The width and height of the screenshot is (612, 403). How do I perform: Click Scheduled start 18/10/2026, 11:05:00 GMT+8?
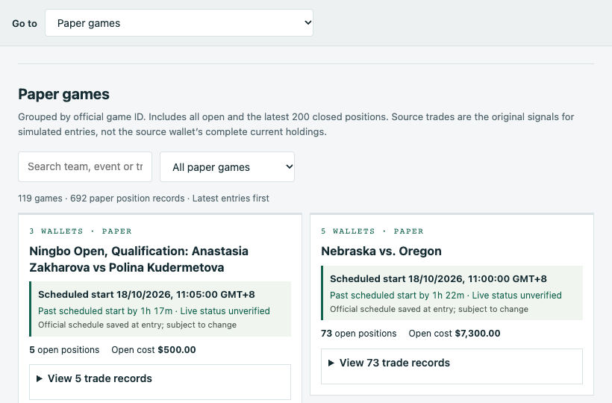pos(146,295)
